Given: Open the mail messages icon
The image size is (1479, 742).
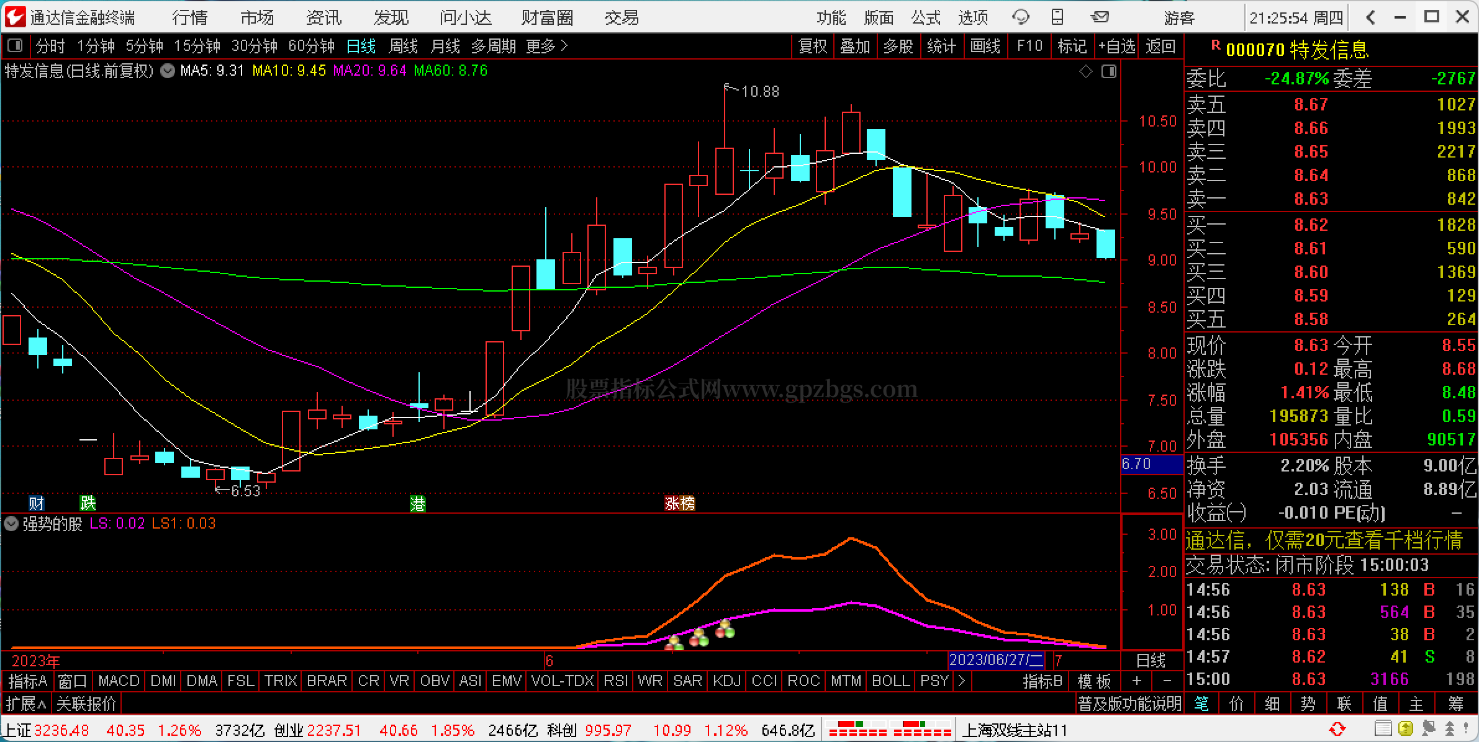Looking at the screenshot, I should coord(1100,17).
